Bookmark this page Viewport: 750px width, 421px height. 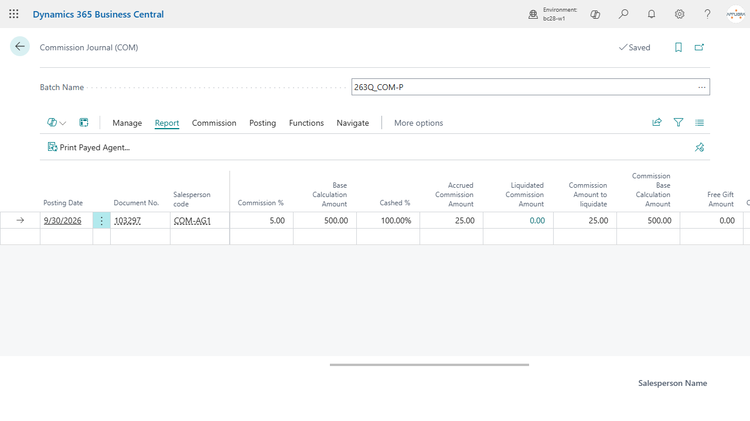pos(679,47)
